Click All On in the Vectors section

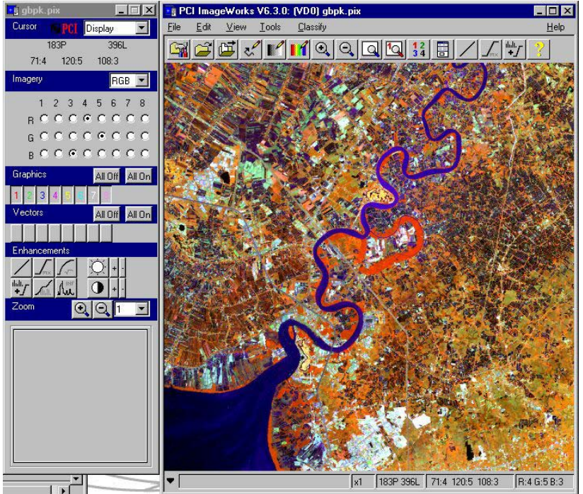point(139,214)
